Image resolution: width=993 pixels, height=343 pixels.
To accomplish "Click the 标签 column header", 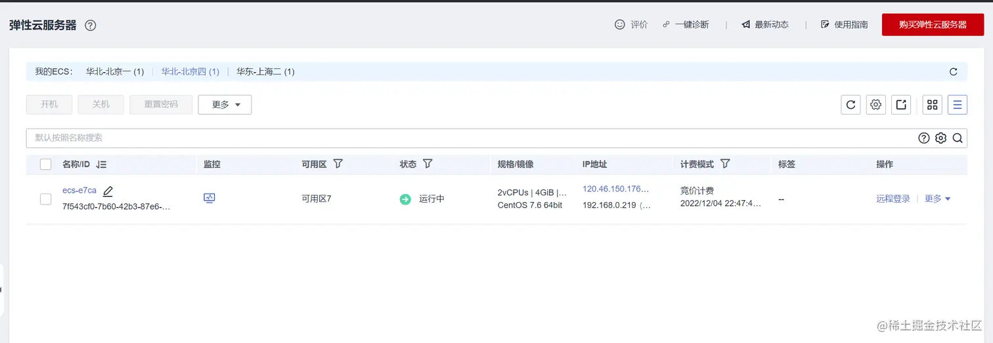I will point(787,165).
